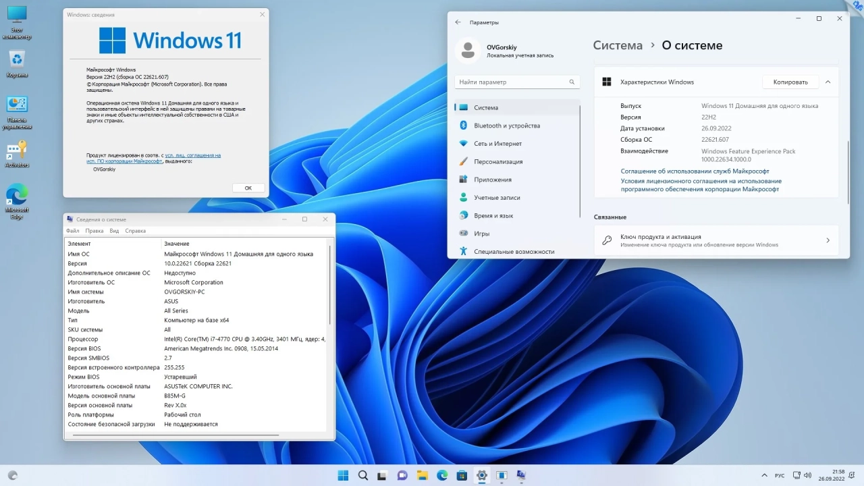Select the Процессор row
The height and width of the screenshot is (486, 864).
(196, 339)
